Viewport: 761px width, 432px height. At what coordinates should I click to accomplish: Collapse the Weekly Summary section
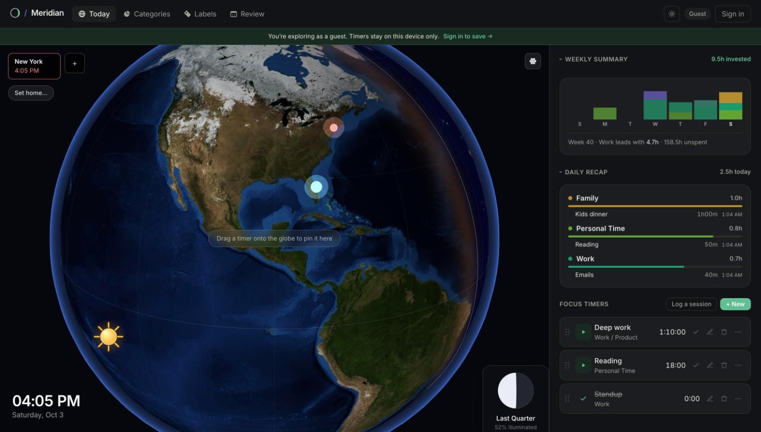pyautogui.click(x=594, y=60)
